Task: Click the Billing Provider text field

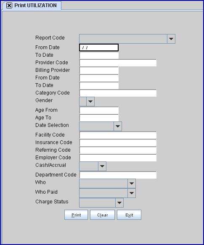Action: coord(99,70)
